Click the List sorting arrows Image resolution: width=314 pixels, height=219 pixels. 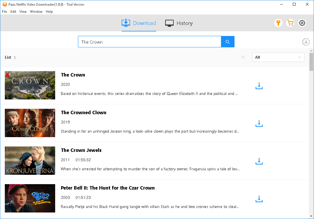click(x=15, y=57)
